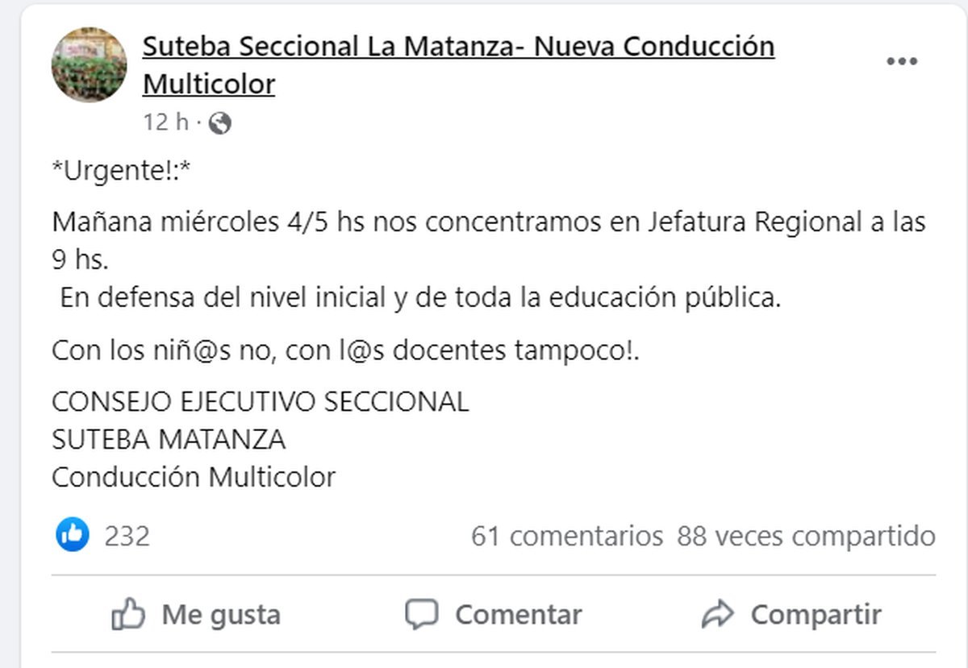Screen dimensions: 968x668
Task: Click the page name Multicolor text
Action: [208, 83]
